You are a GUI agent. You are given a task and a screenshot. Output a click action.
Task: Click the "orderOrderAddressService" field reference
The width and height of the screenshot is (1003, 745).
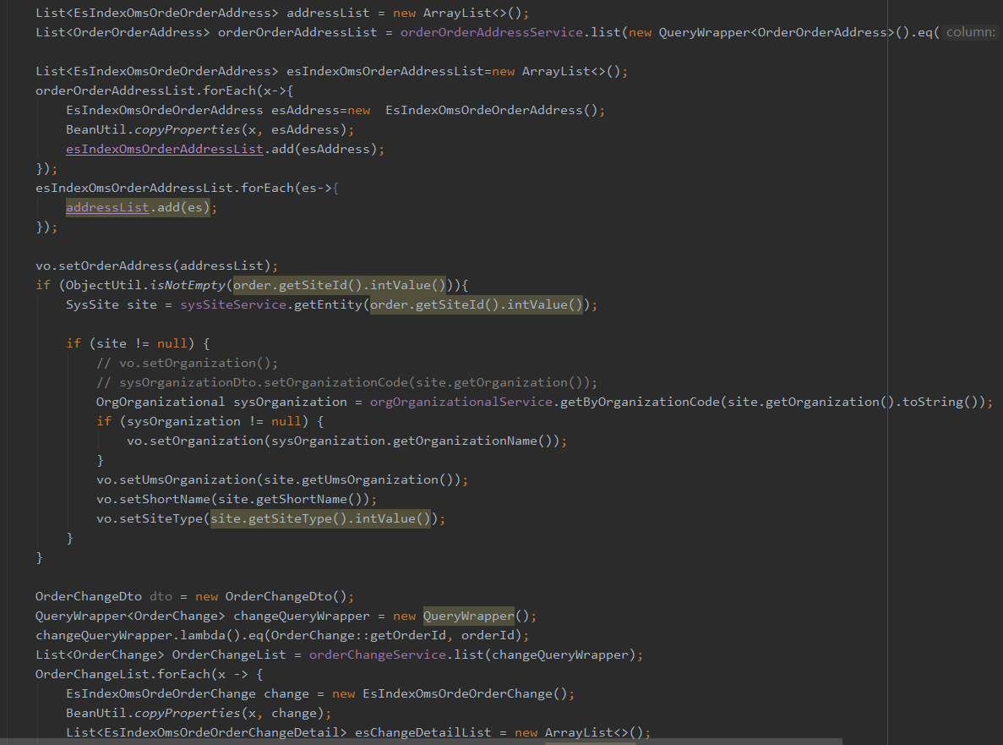tap(491, 32)
